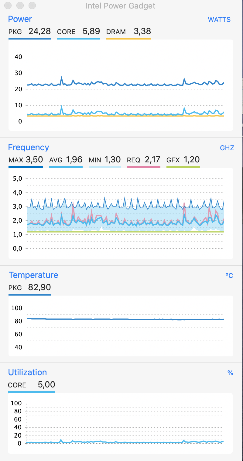Toggle the CORE power series legend
243x461 pixels.
pyautogui.click(x=79, y=31)
